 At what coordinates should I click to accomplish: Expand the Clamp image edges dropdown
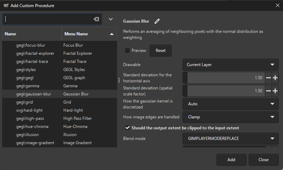[230, 117]
